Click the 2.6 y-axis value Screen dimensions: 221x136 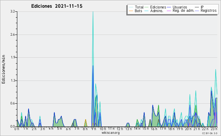13,35
